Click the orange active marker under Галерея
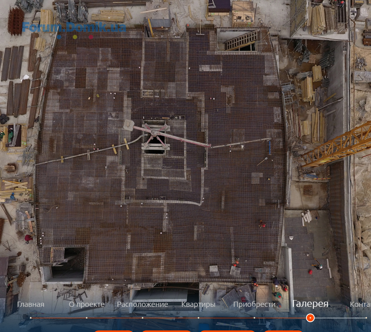 [310, 318]
